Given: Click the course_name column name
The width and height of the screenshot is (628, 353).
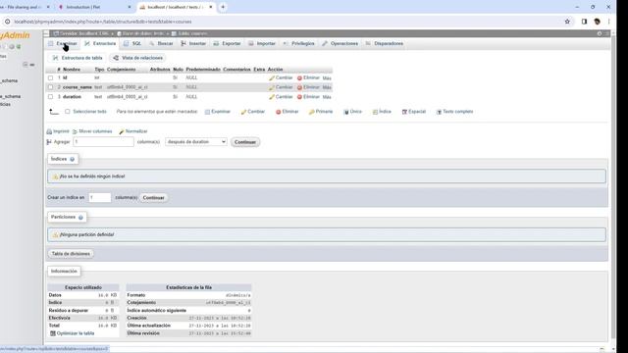Looking at the screenshot, I should click(x=78, y=87).
